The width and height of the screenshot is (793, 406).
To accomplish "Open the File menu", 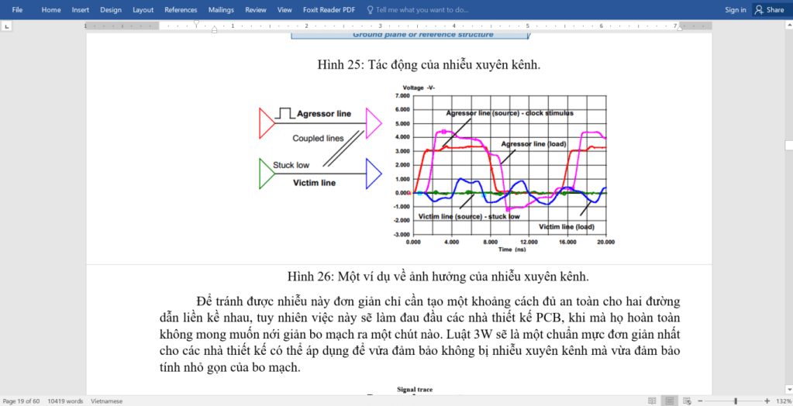I will tap(17, 10).
